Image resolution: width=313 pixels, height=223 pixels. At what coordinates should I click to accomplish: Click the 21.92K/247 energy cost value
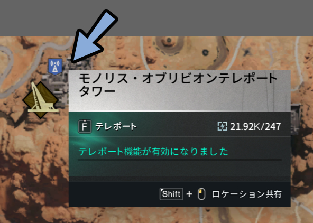pyautogui.click(x=255, y=126)
